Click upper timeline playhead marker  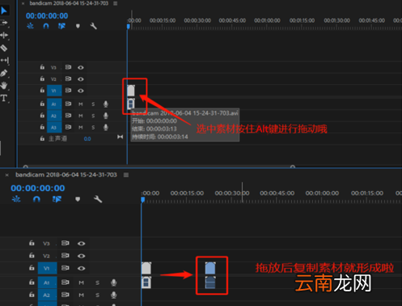pos(129,27)
